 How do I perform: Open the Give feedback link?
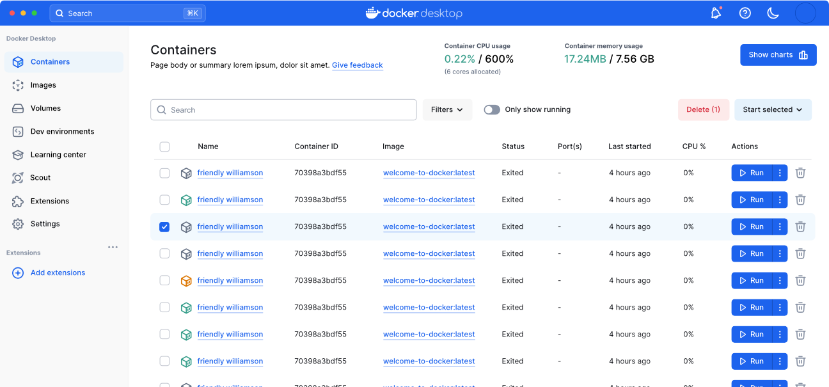357,65
